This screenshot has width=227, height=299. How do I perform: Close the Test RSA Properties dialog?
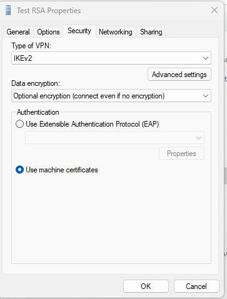pos(214,10)
